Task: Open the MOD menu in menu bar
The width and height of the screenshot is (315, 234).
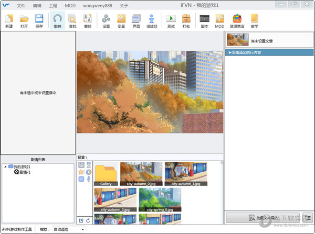Action: pos(70,6)
